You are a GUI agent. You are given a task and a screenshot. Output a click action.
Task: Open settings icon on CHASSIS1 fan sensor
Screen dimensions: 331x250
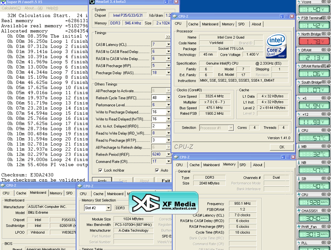324,210
